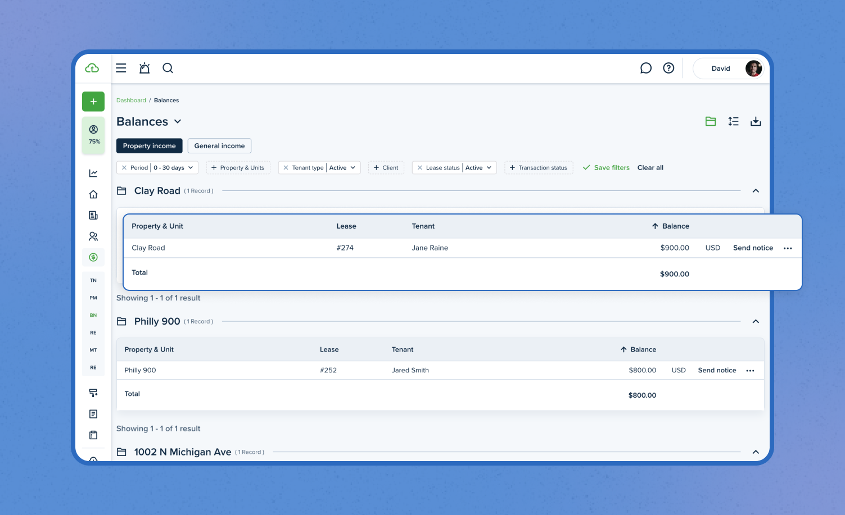Click the Dashboard breadcrumb link

[131, 101]
